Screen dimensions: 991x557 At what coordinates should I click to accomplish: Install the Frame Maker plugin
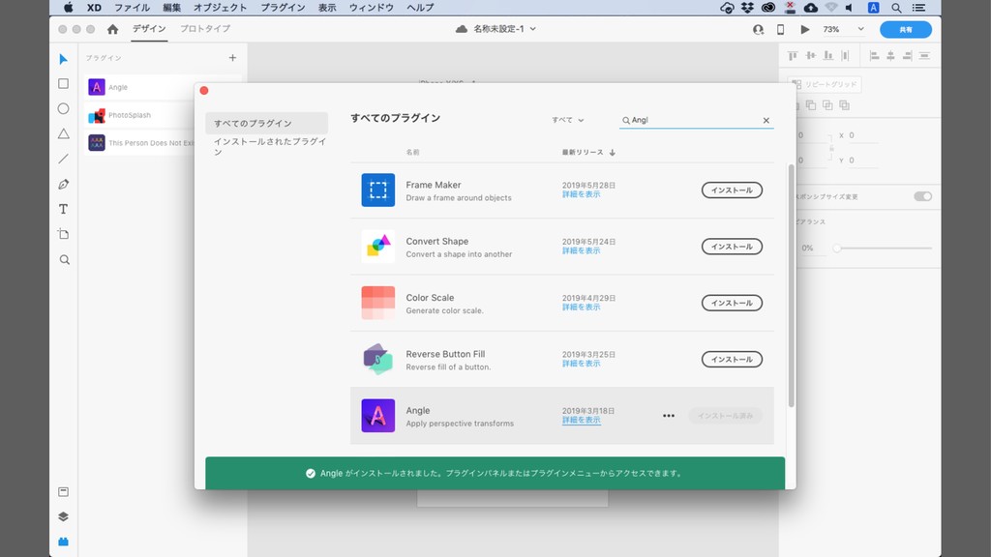[x=732, y=191]
